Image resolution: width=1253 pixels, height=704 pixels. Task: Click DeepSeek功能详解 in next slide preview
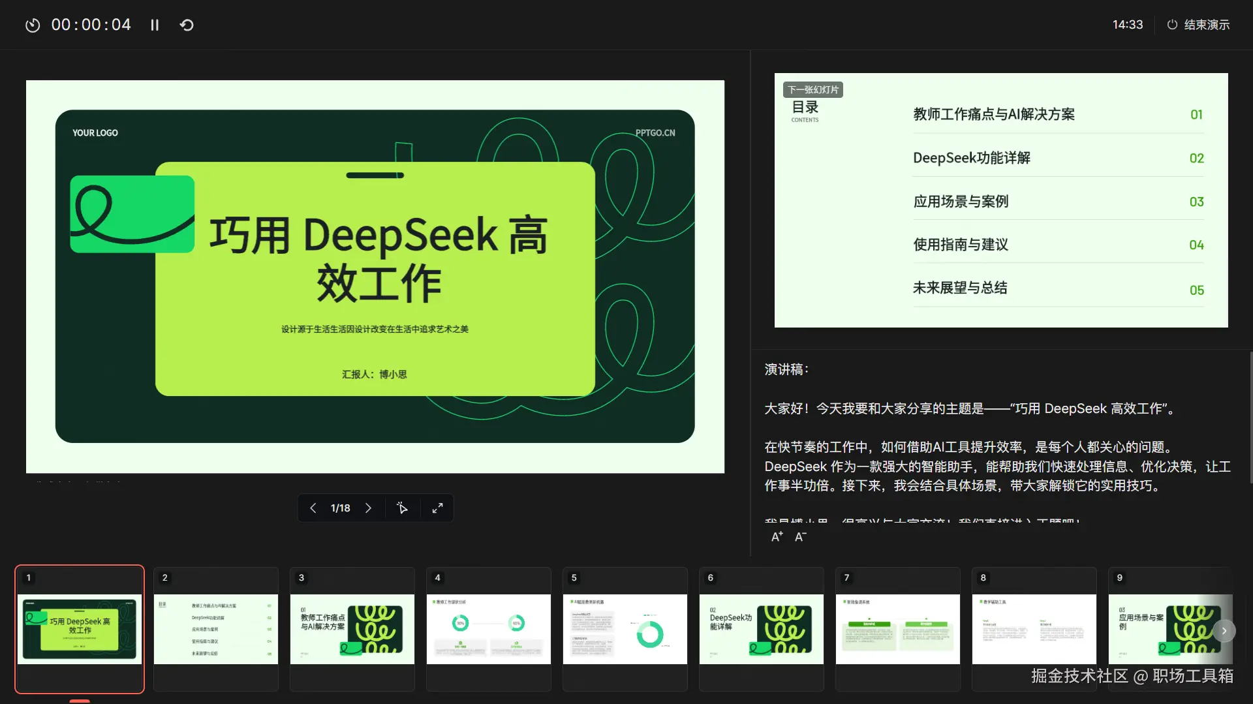pyautogui.click(x=972, y=158)
